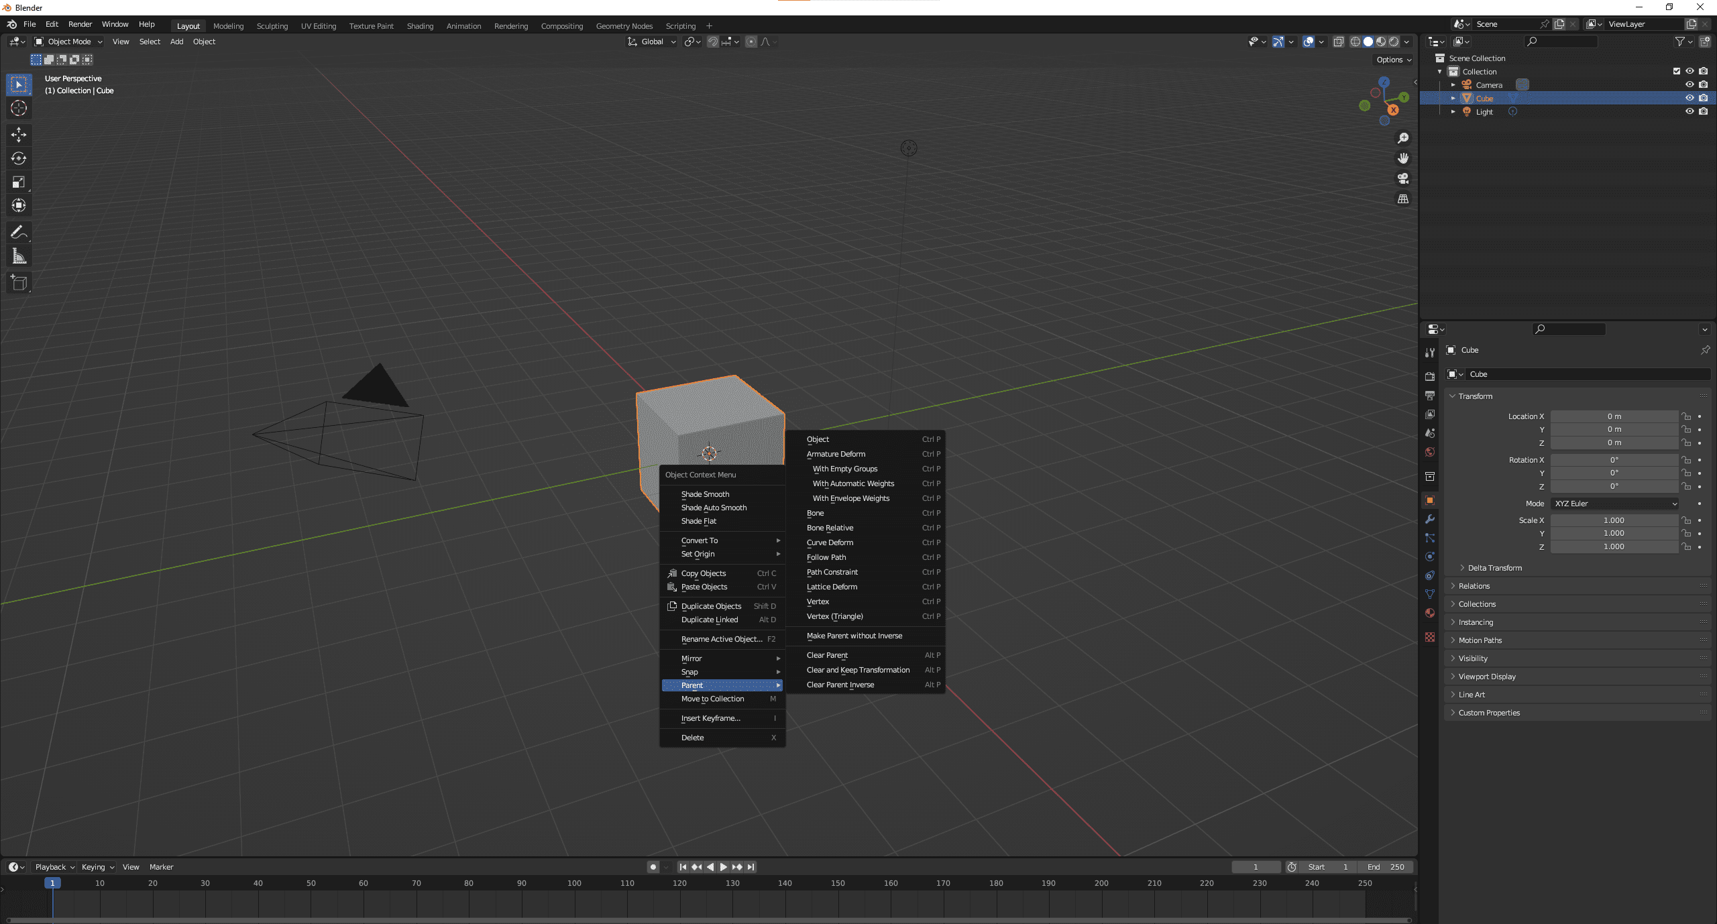Image resolution: width=1717 pixels, height=924 pixels.
Task: Open the Global transform orientation dropdown
Action: point(651,42)
